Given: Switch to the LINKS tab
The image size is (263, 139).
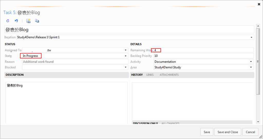Looking at the screenshot, I should point(150,75).
